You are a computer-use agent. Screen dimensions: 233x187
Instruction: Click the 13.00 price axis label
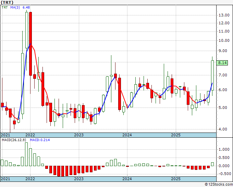[224, 15]
